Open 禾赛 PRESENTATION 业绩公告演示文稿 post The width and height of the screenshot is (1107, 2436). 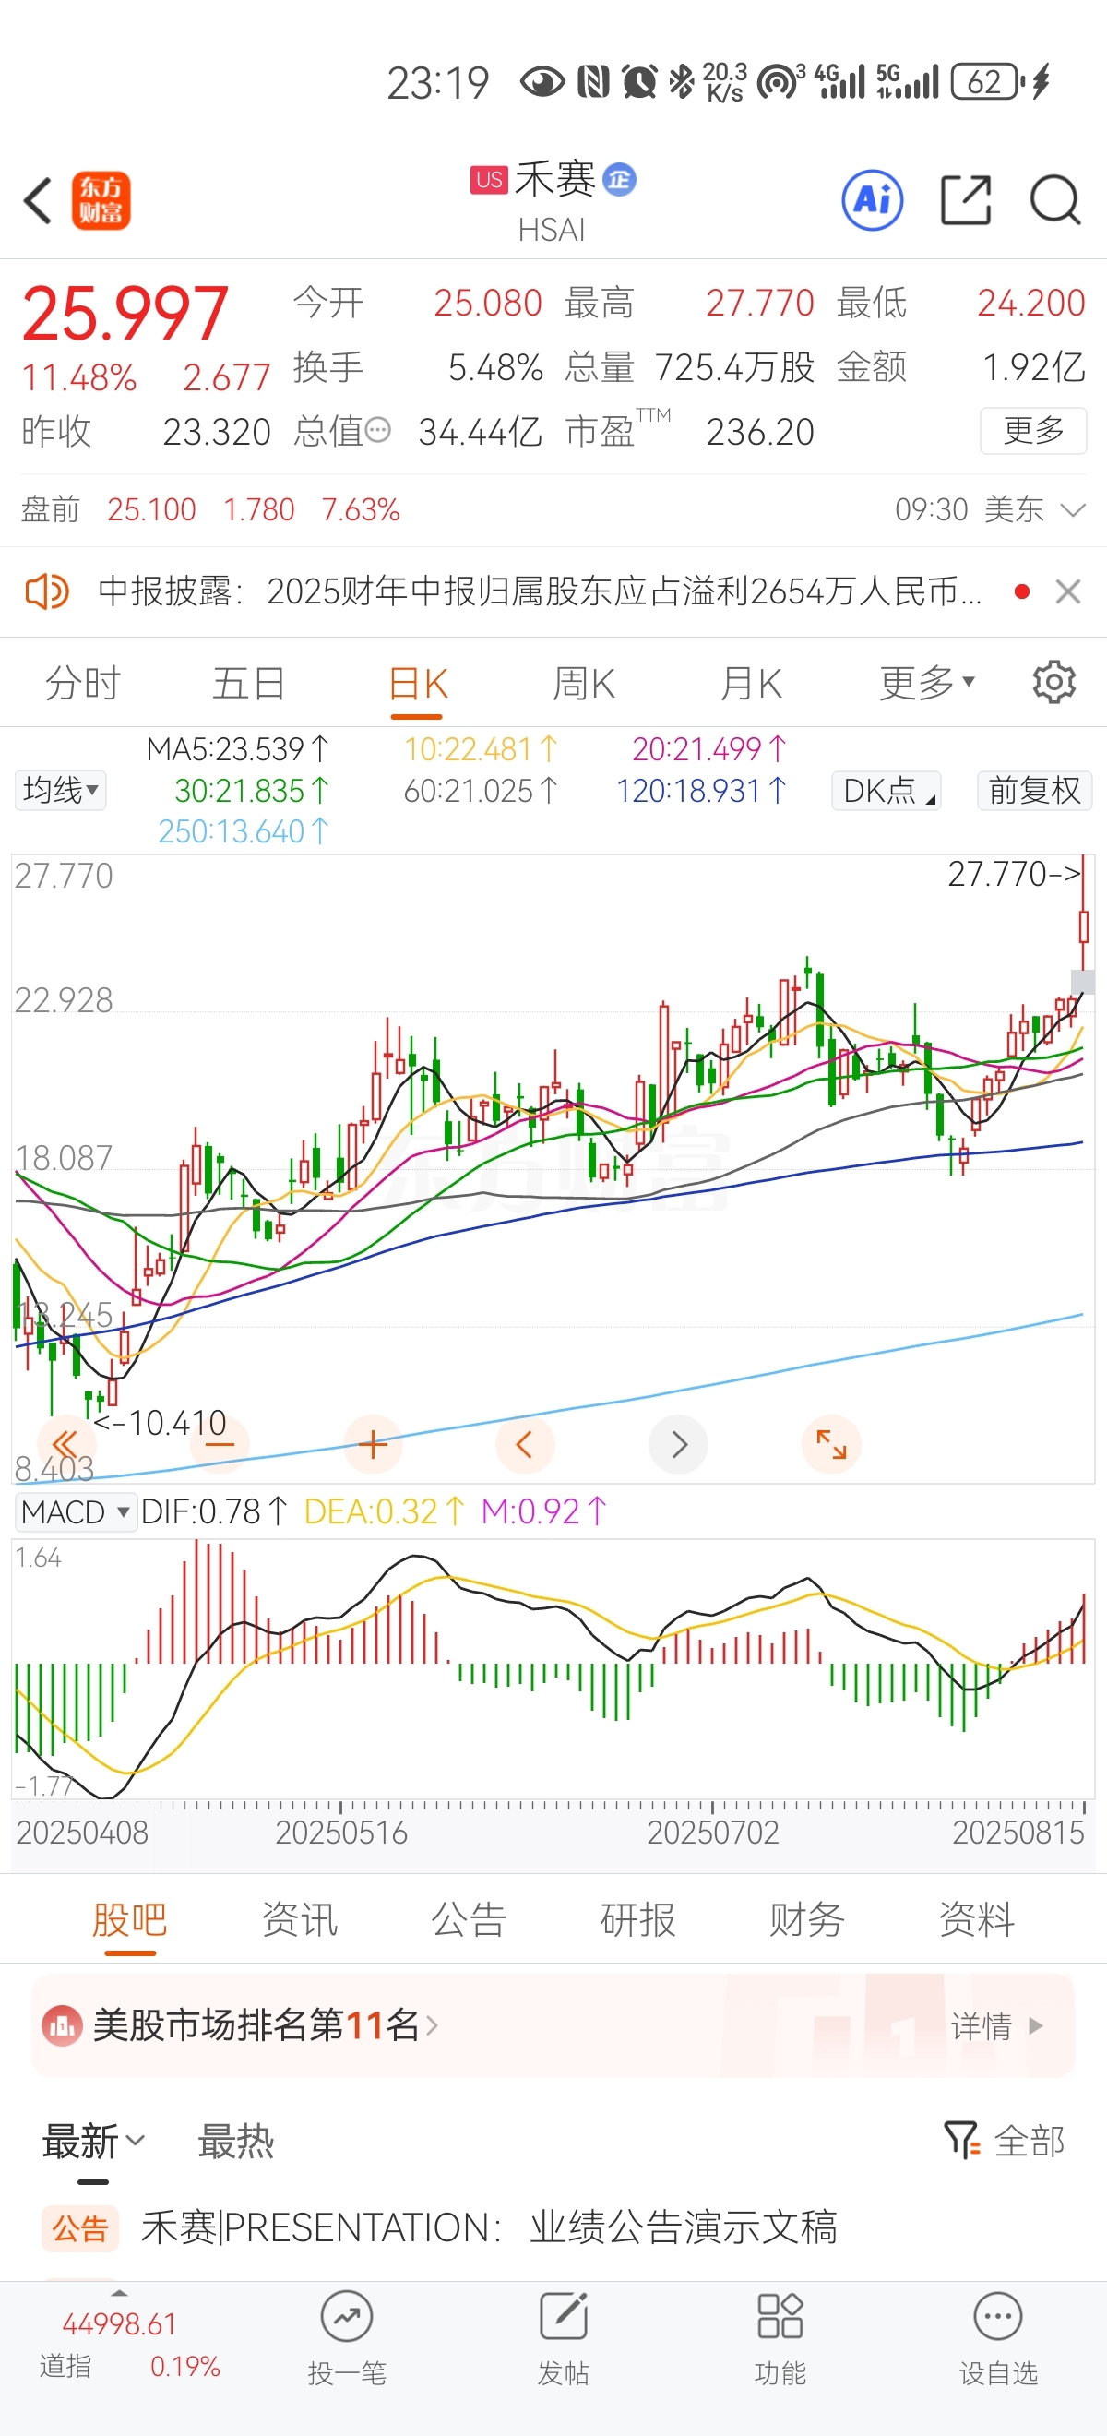(x=490, y=2227)
